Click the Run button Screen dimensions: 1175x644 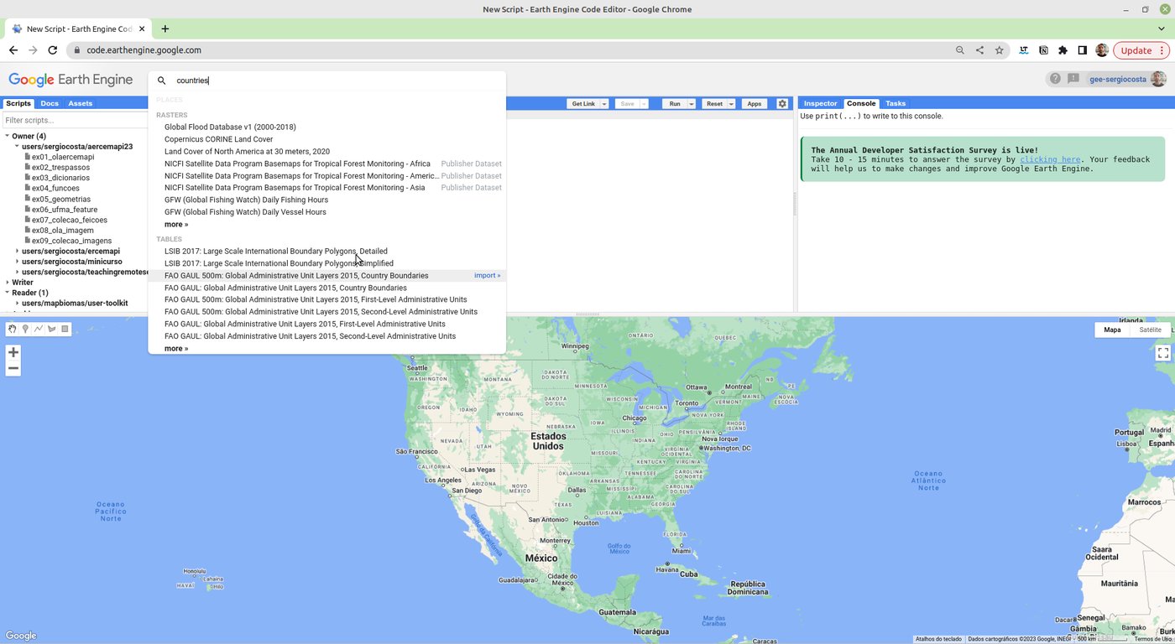click(x=675, y=104)
